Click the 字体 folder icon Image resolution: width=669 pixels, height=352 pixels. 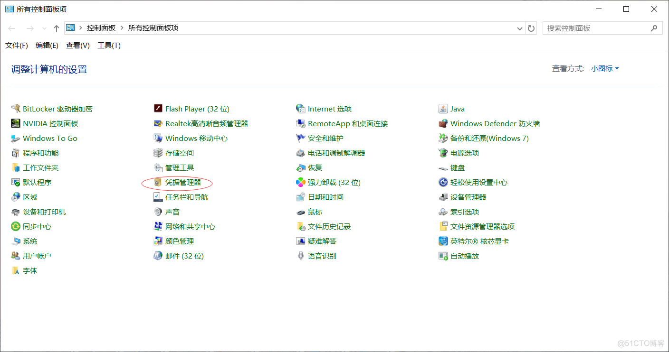16,270
